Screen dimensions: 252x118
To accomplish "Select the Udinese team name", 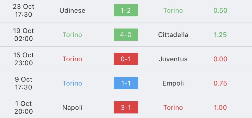I will (x=72, y=10).
